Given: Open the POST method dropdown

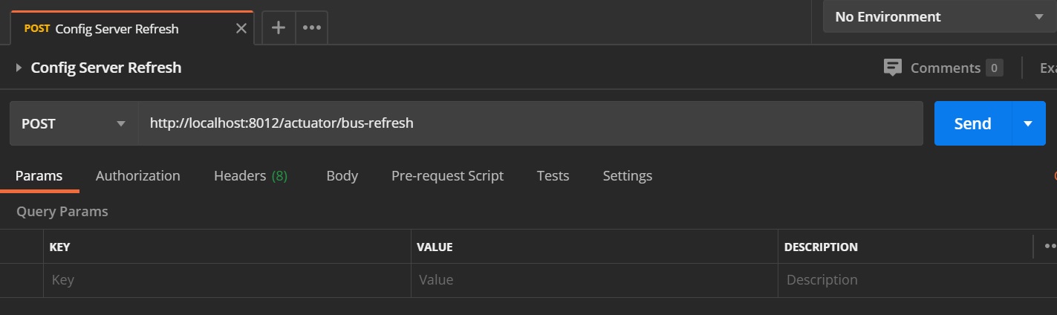Looking at the screenshot, I should pos(74,123).
